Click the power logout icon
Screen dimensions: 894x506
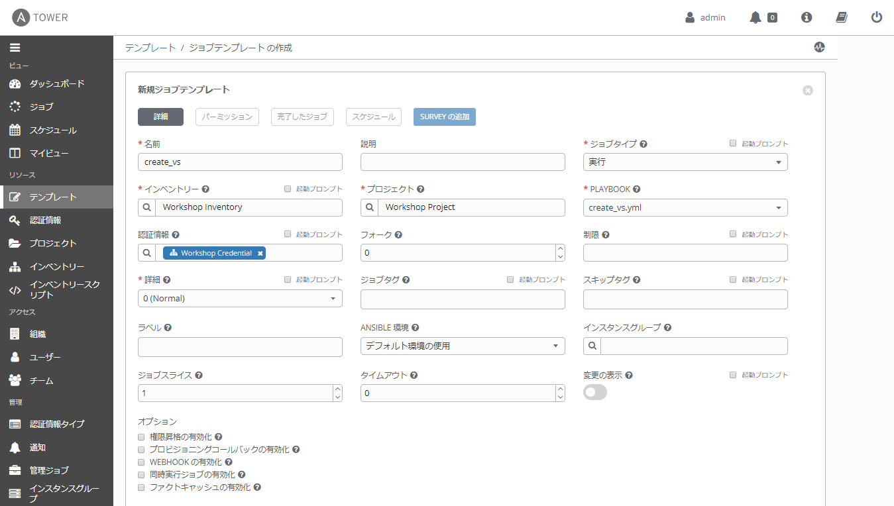click(877, 18)
